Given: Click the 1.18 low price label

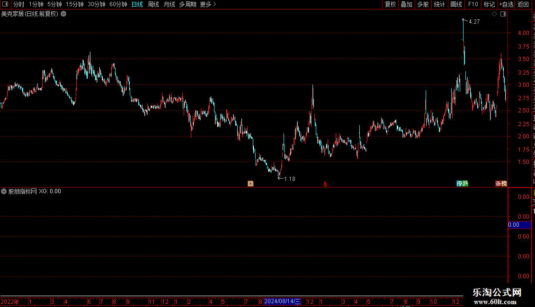Looking at the screenshot, I should click(290, 179).
